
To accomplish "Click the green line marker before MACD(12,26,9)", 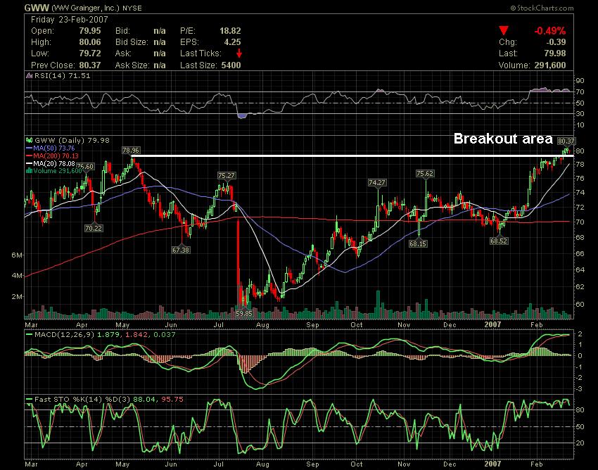I will [x=29, y=335].
